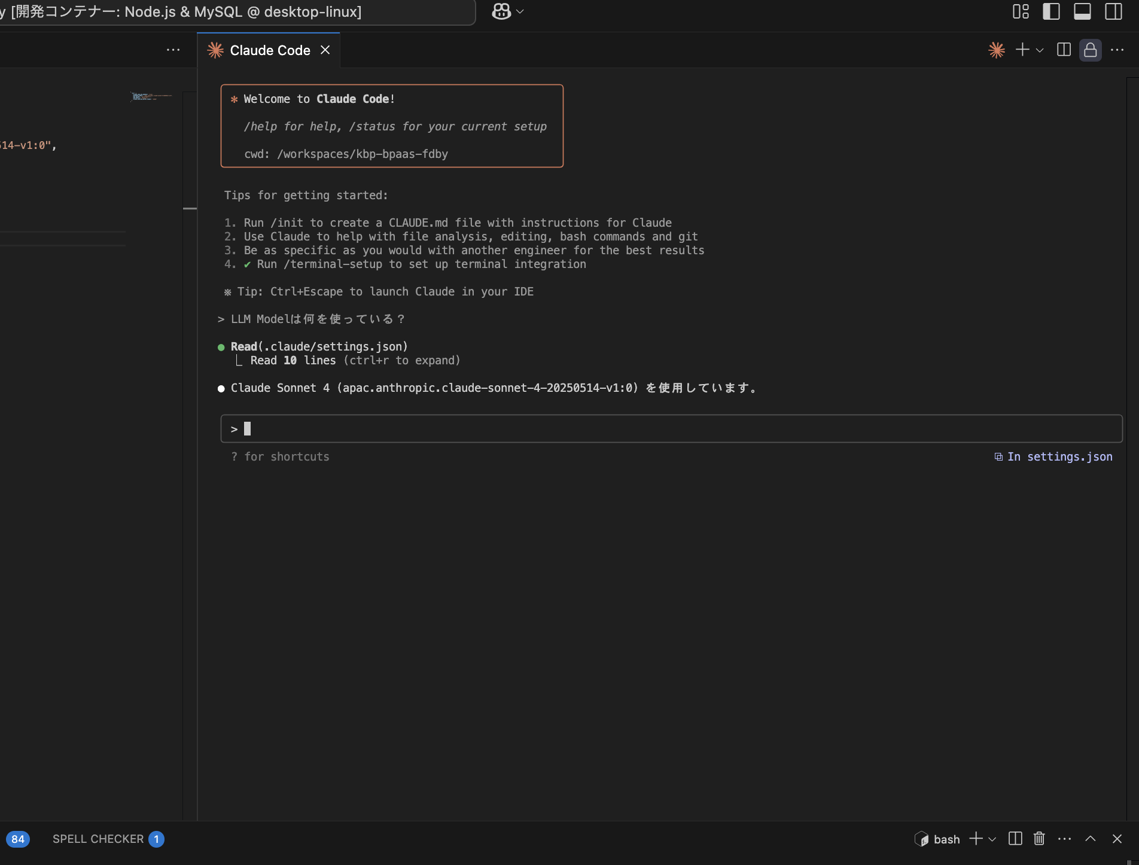This screenshot has width=1139, height=865.
Task: Click the dev container title command bar
Action: coord(237,12)
